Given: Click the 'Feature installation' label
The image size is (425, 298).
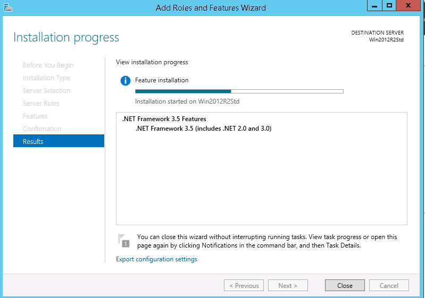Looking at the screenshot, I should pos(162,80).
